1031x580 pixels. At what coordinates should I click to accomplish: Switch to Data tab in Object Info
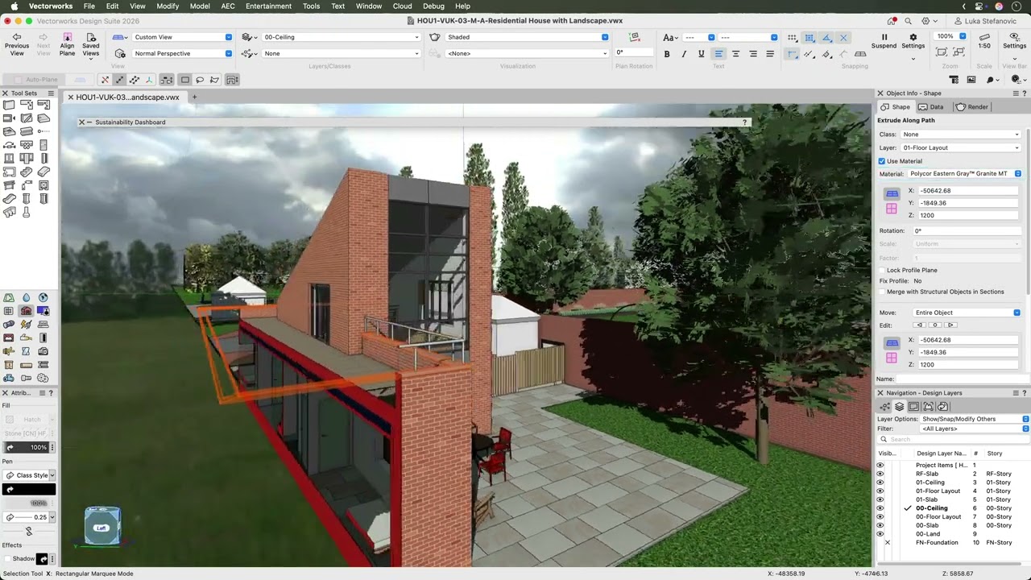[930, 107]
